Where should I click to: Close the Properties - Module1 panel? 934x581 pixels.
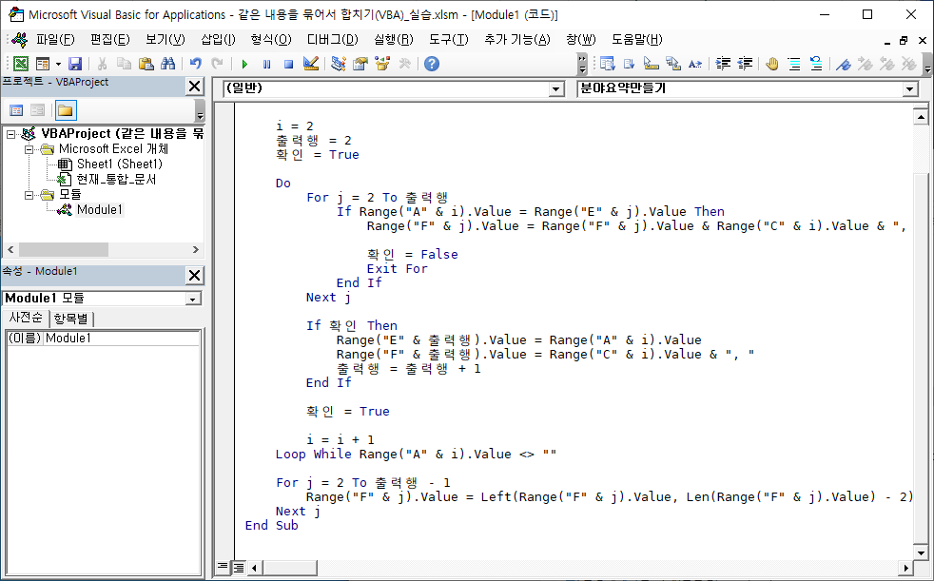[x=195, y=275]
